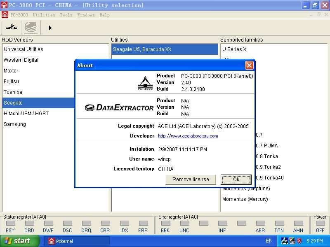This screenshot has height=247, width=330.
Task: Click the DWF status register indicator
Action: tap(48, 223)
